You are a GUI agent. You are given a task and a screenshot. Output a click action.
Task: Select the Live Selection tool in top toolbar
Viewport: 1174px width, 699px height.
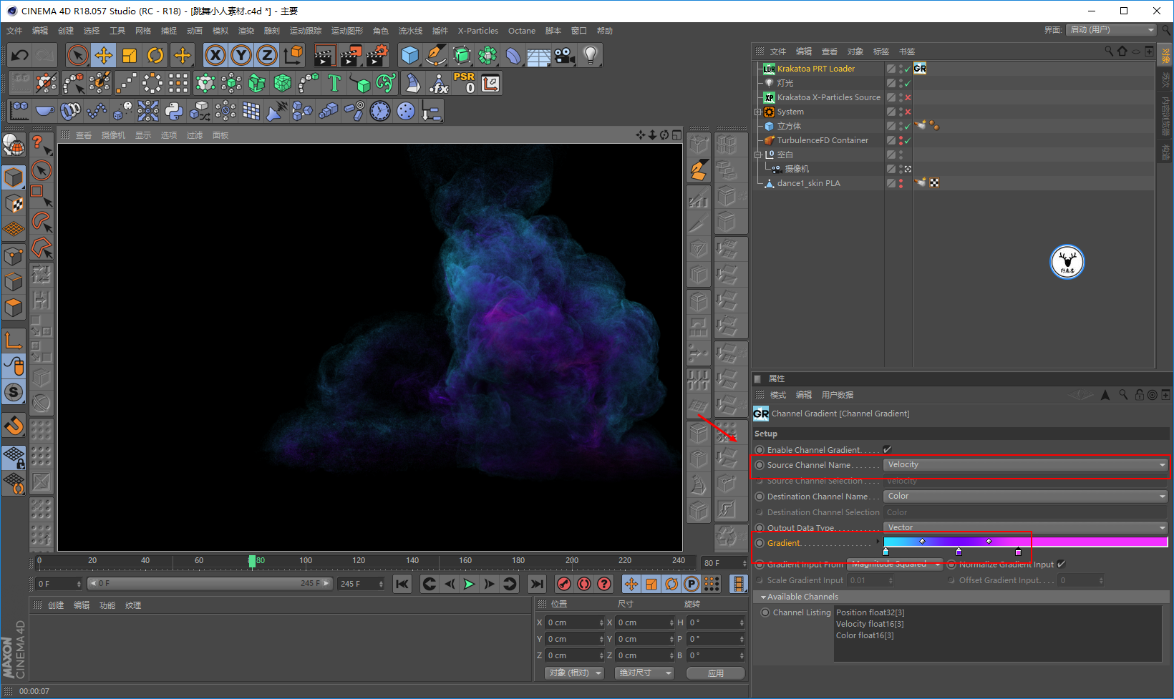(x=77, y=55)
